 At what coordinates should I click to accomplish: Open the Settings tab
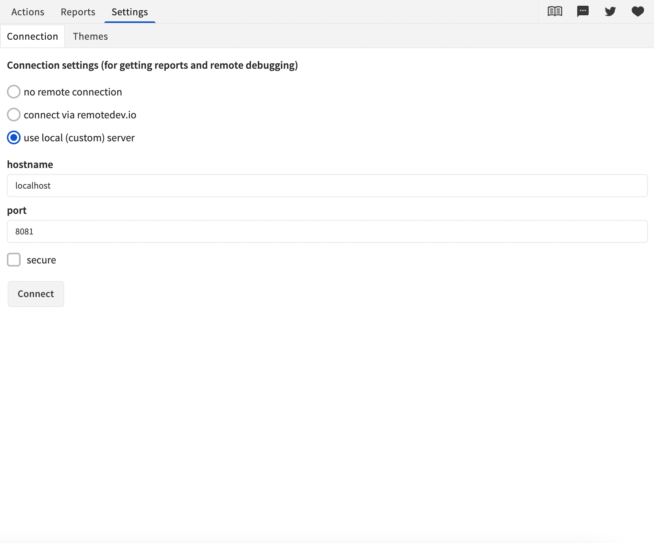click(130, 11)
